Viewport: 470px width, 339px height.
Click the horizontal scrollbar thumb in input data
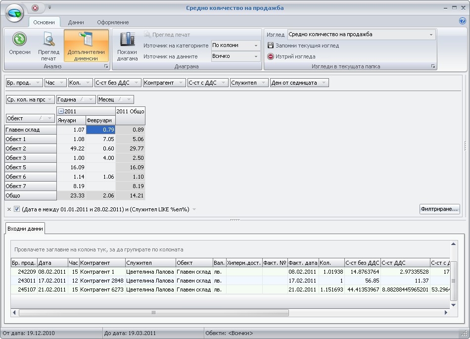tap(154, 313)
